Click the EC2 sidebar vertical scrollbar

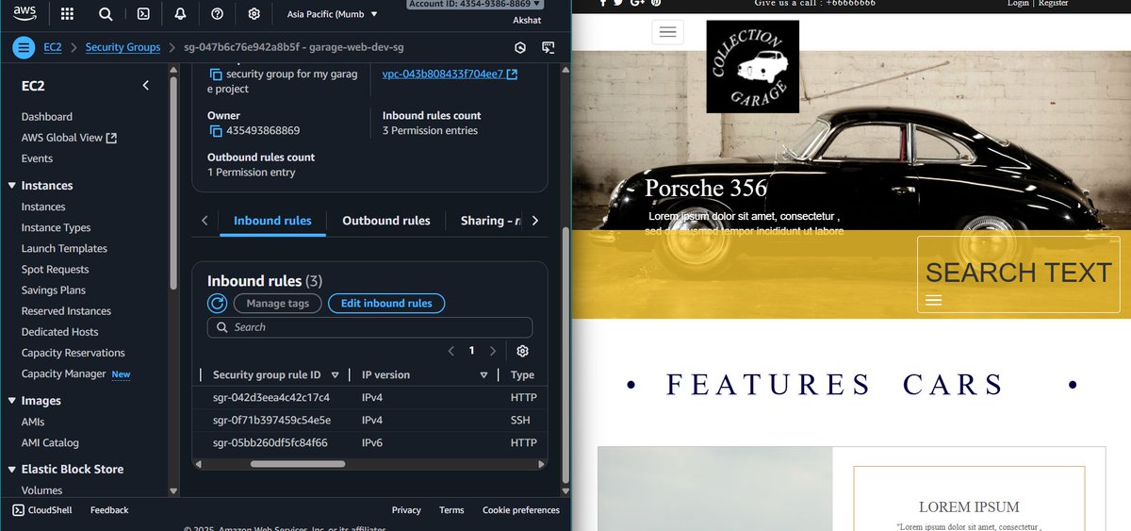tap(173, 184)
